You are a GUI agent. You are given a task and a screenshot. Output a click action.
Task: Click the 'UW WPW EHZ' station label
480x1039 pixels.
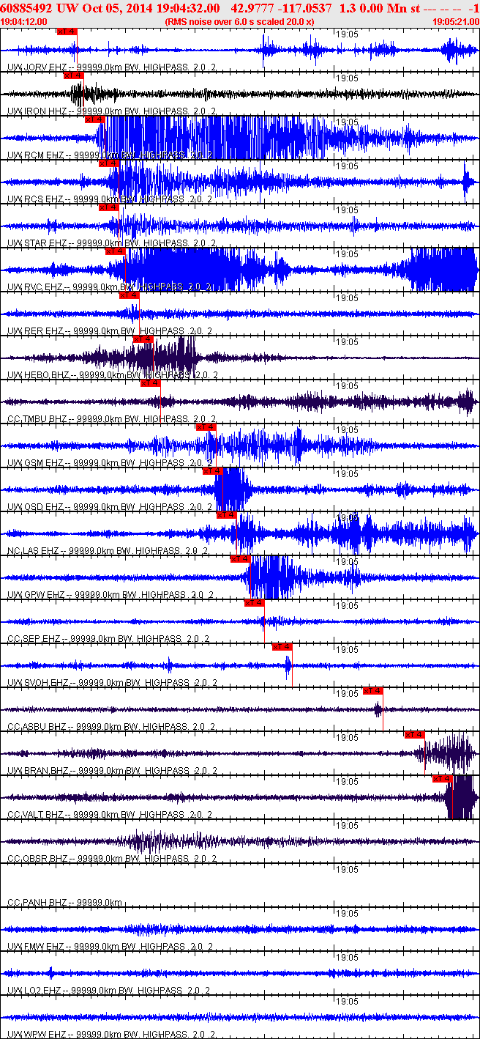coord(36,1035)
